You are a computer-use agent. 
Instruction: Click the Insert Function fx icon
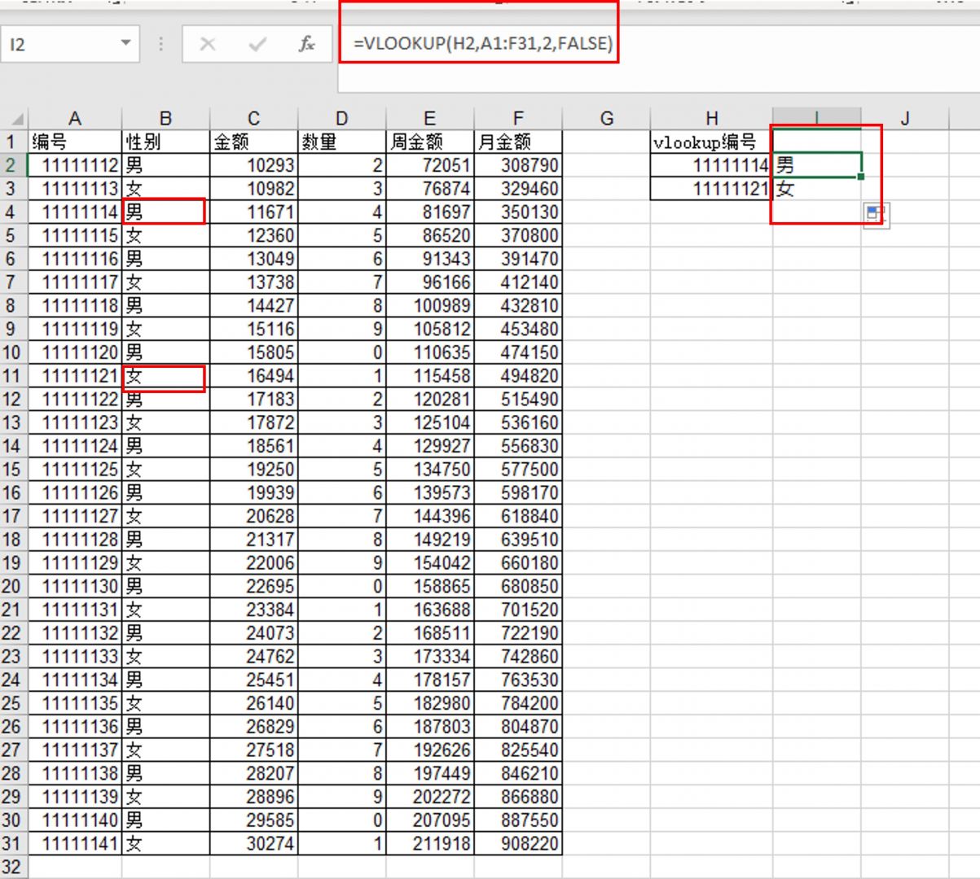[x=307, y=45]
